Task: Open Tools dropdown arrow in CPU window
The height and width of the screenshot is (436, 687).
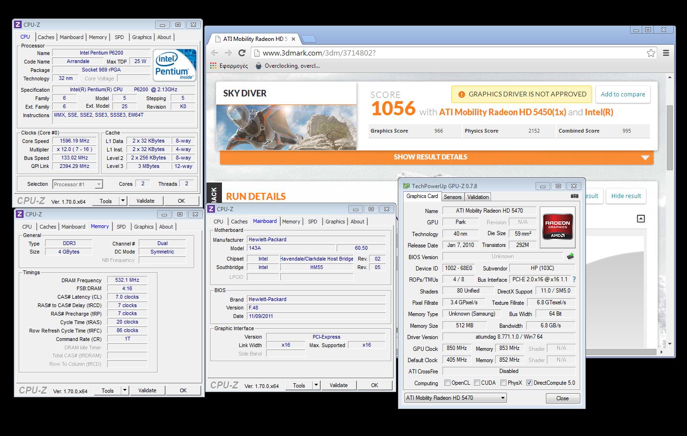Action: pos(123,201)
